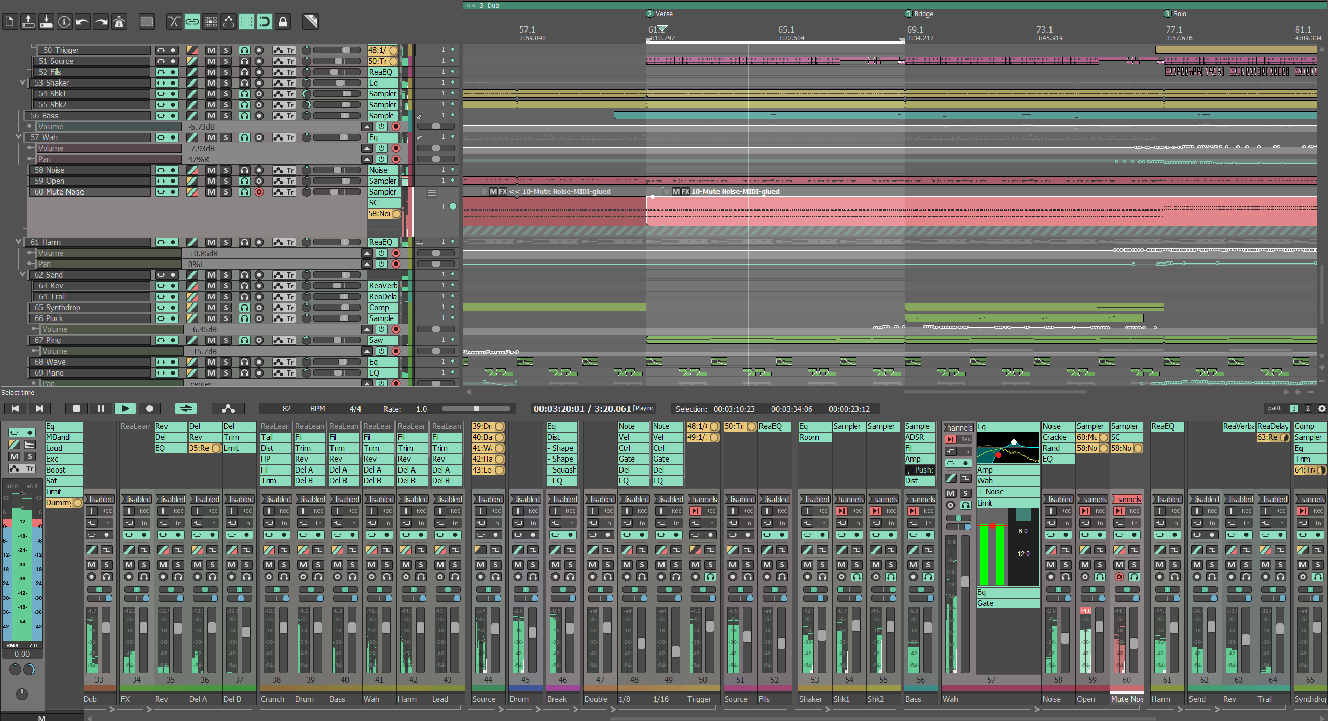
Task: Open Wah Volume envelope arrow menu
Action: 367,148
